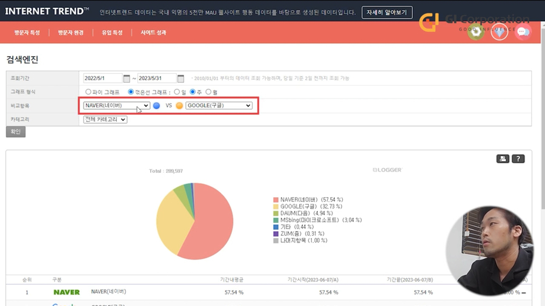Viewport: 545px width, 306px height.
Task: Click the 기타 legend entry
Action: click(293, 227)
